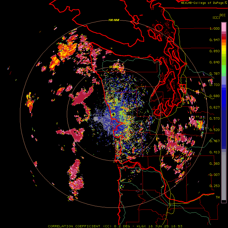228x228 pixels.
Task: Click the 0.573 color scale label
Action: pos(215,119)
